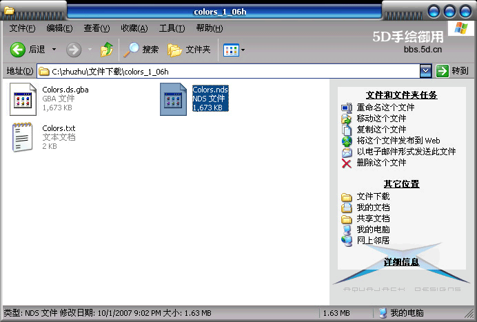The image size is (477, 322).
Task: Open the Back history dropdown arrow
Action: (54, 50)
